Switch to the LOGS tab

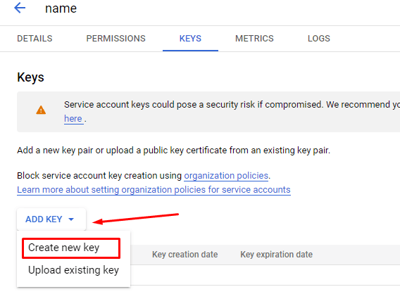pos(319,39)
